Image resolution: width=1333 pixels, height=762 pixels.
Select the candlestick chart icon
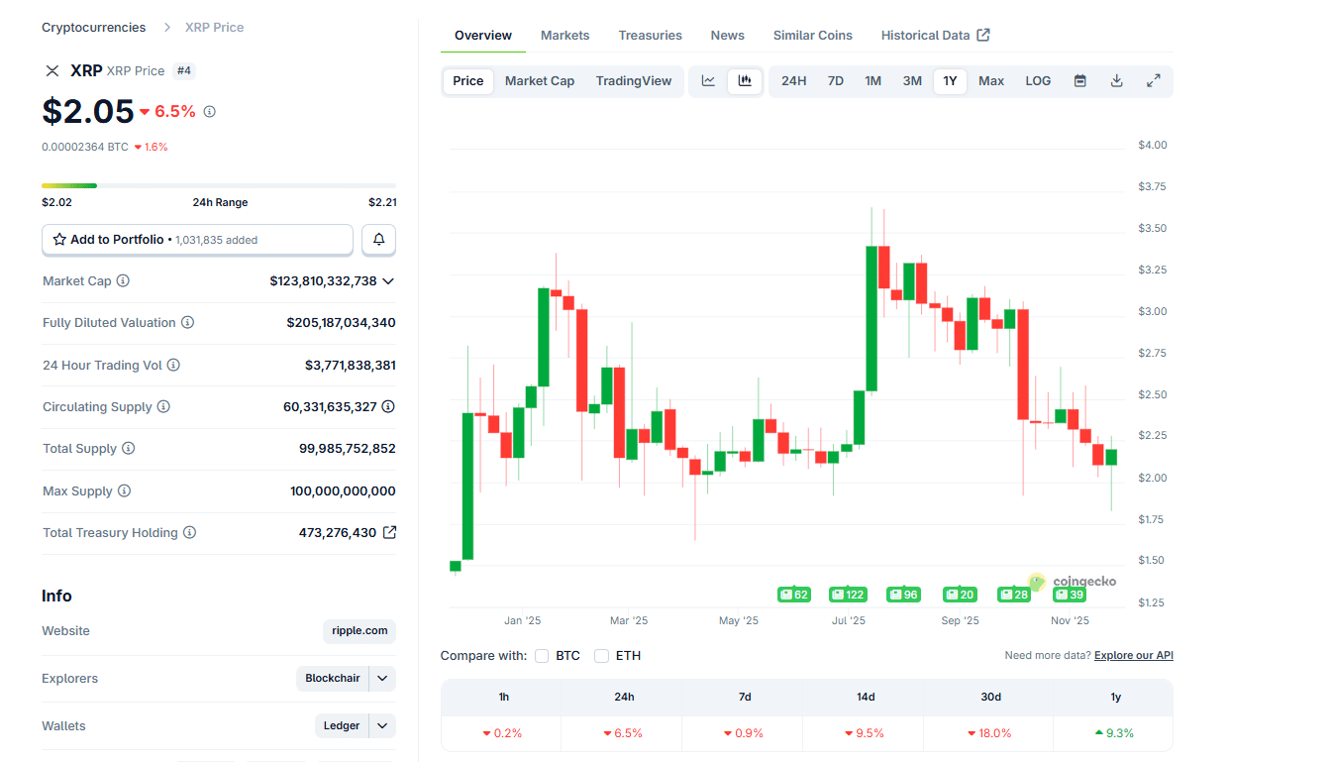(x=744, y=80)
